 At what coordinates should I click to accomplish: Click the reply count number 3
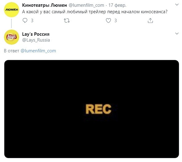32,21
